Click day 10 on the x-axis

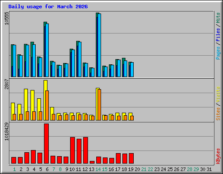(72, 169)
